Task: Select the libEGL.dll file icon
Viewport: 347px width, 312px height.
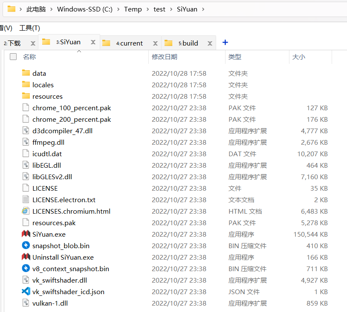Action: [x=26, y=165]
